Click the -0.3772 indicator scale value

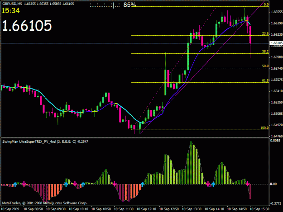[276, 203]
